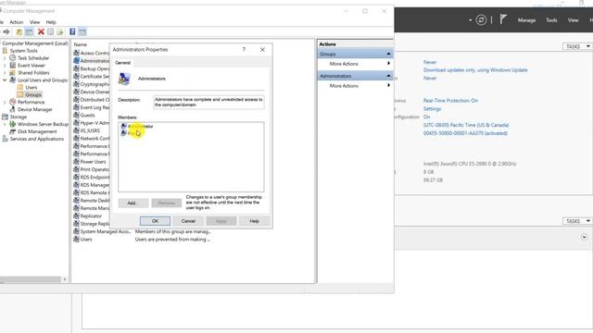
Task: Click the red Delete icon in toolbar
Action: coord(41,31)
